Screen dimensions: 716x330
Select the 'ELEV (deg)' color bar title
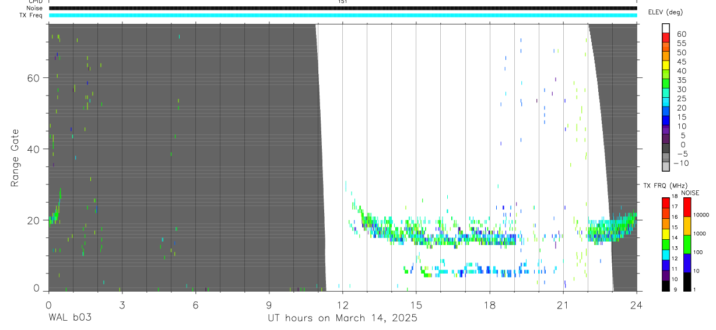(665, 12)
